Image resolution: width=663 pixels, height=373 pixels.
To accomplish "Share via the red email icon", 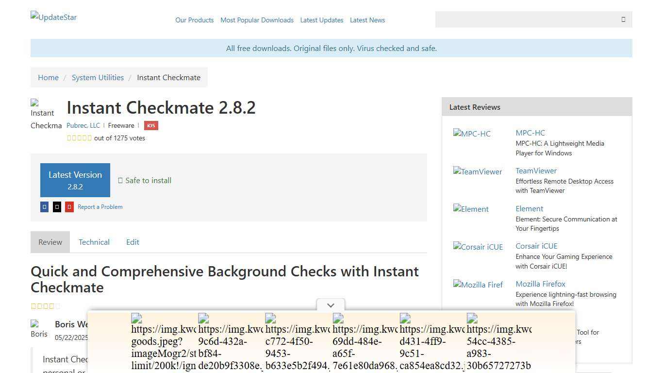I will pyautogui.click(x=69, y=206).
